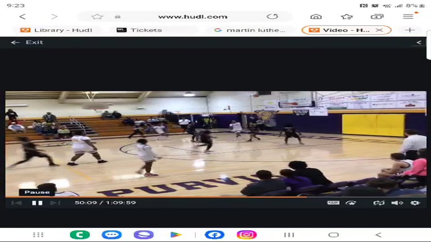Open video player settings gear
Screen dimensions: 431x242
415,203
